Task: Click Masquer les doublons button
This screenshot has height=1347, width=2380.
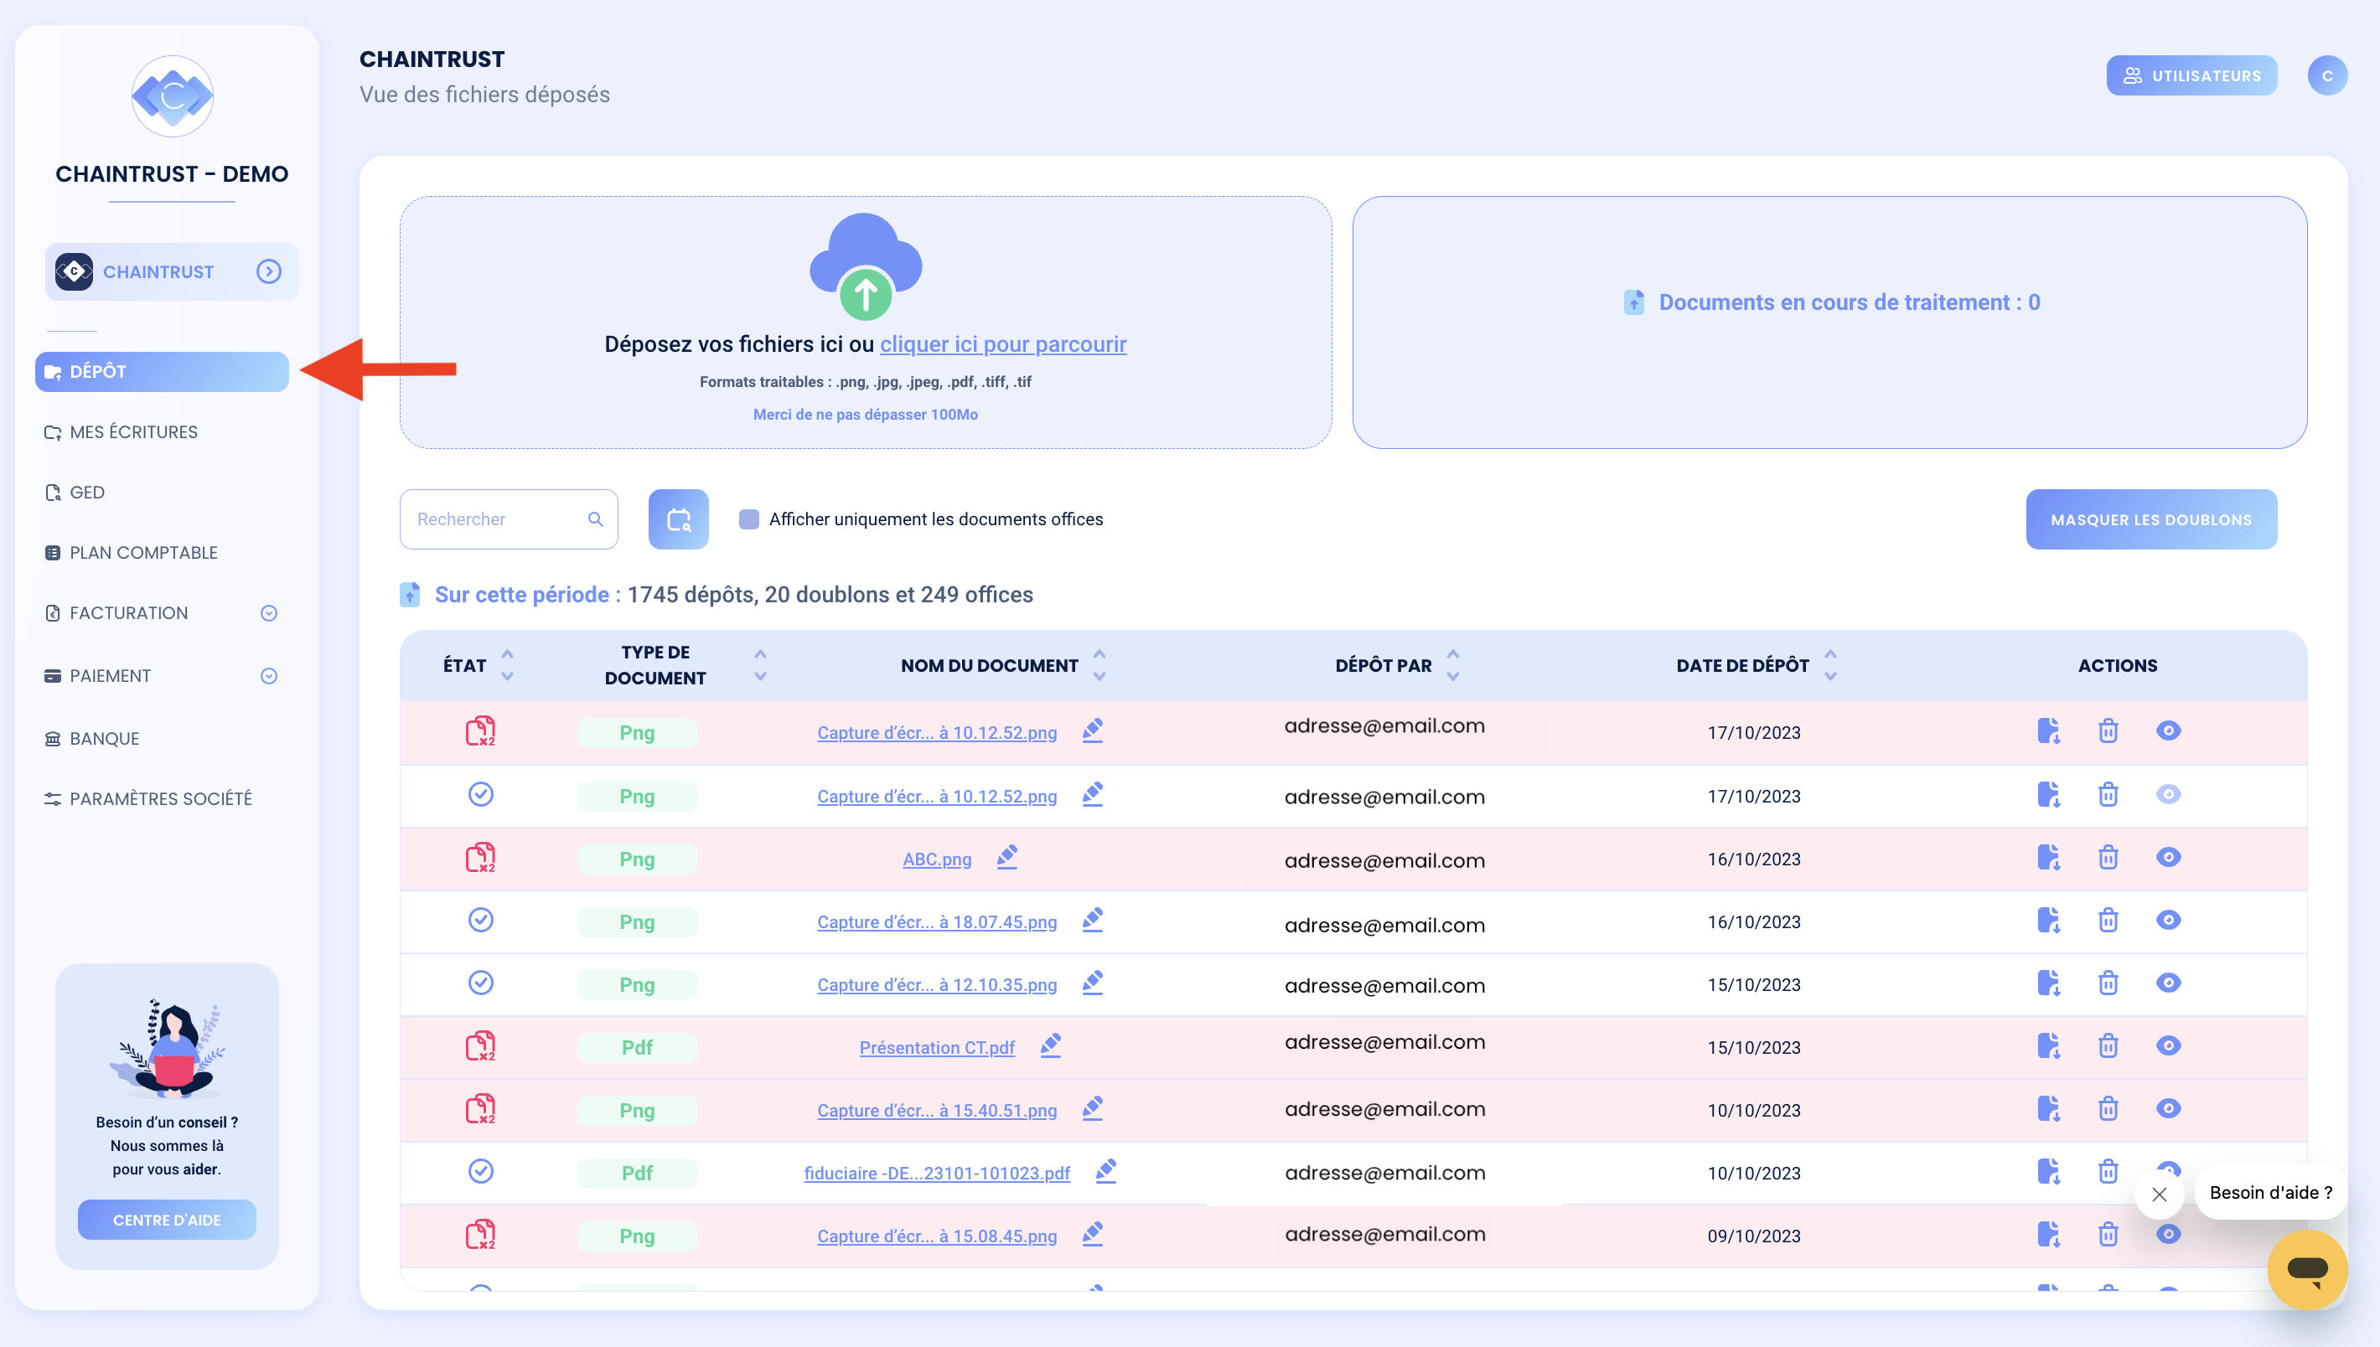Action: (x=2150, y=520)
